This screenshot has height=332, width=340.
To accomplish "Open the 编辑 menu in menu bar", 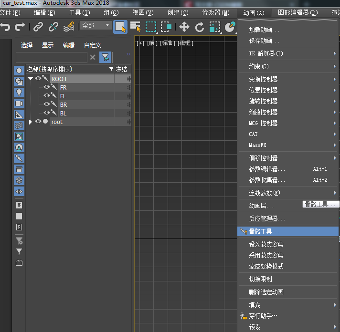I will pos(44,13).
